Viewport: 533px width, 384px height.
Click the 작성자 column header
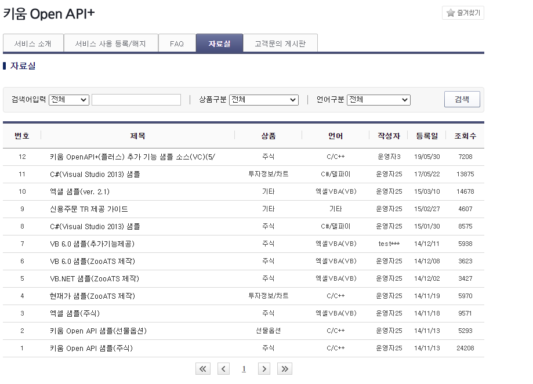pyautogui.click(x=389, y=136)
